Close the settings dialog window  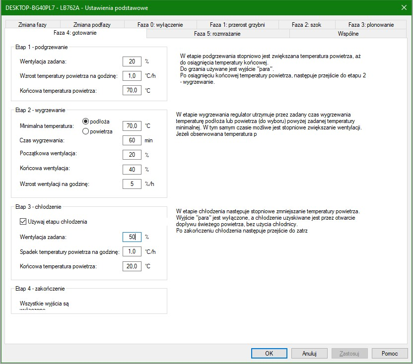click(x=404, y=7)
